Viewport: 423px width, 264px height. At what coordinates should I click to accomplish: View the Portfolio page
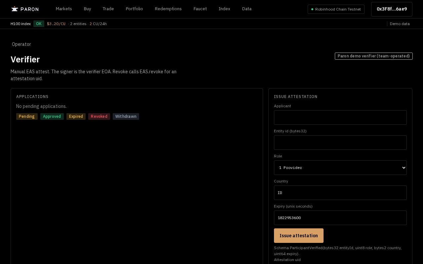click(135, 9)
